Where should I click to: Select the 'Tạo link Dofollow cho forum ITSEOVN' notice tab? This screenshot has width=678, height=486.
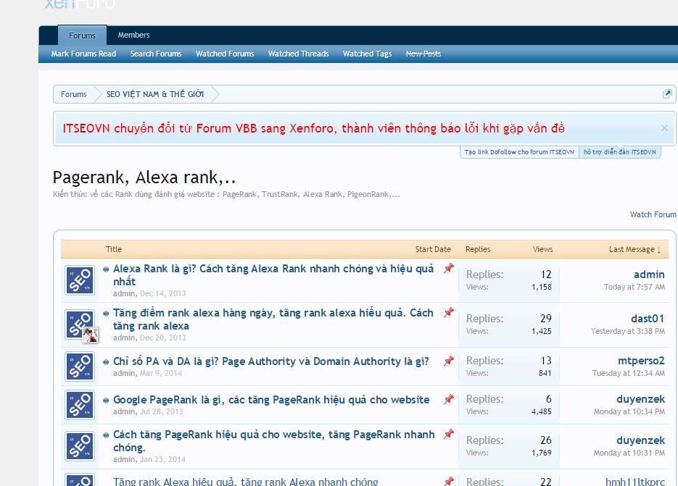pos(519,152)
